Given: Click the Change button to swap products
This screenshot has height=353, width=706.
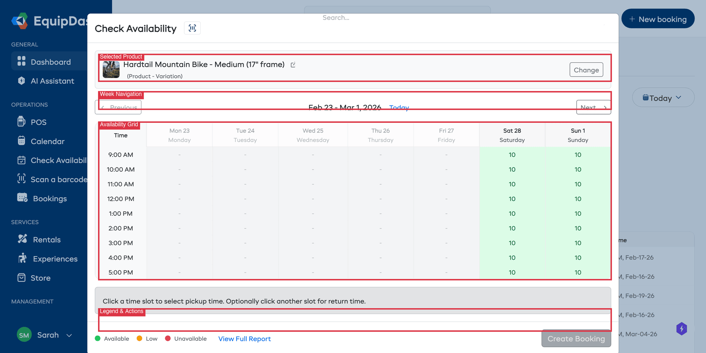Looking at the screenshot, I should pos(586,69).
